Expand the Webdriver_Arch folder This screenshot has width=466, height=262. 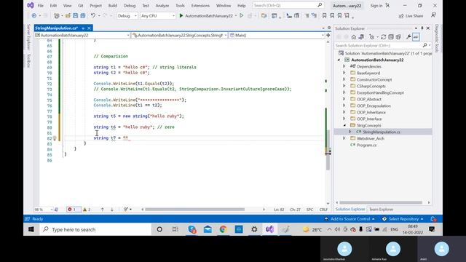[344, 138]
